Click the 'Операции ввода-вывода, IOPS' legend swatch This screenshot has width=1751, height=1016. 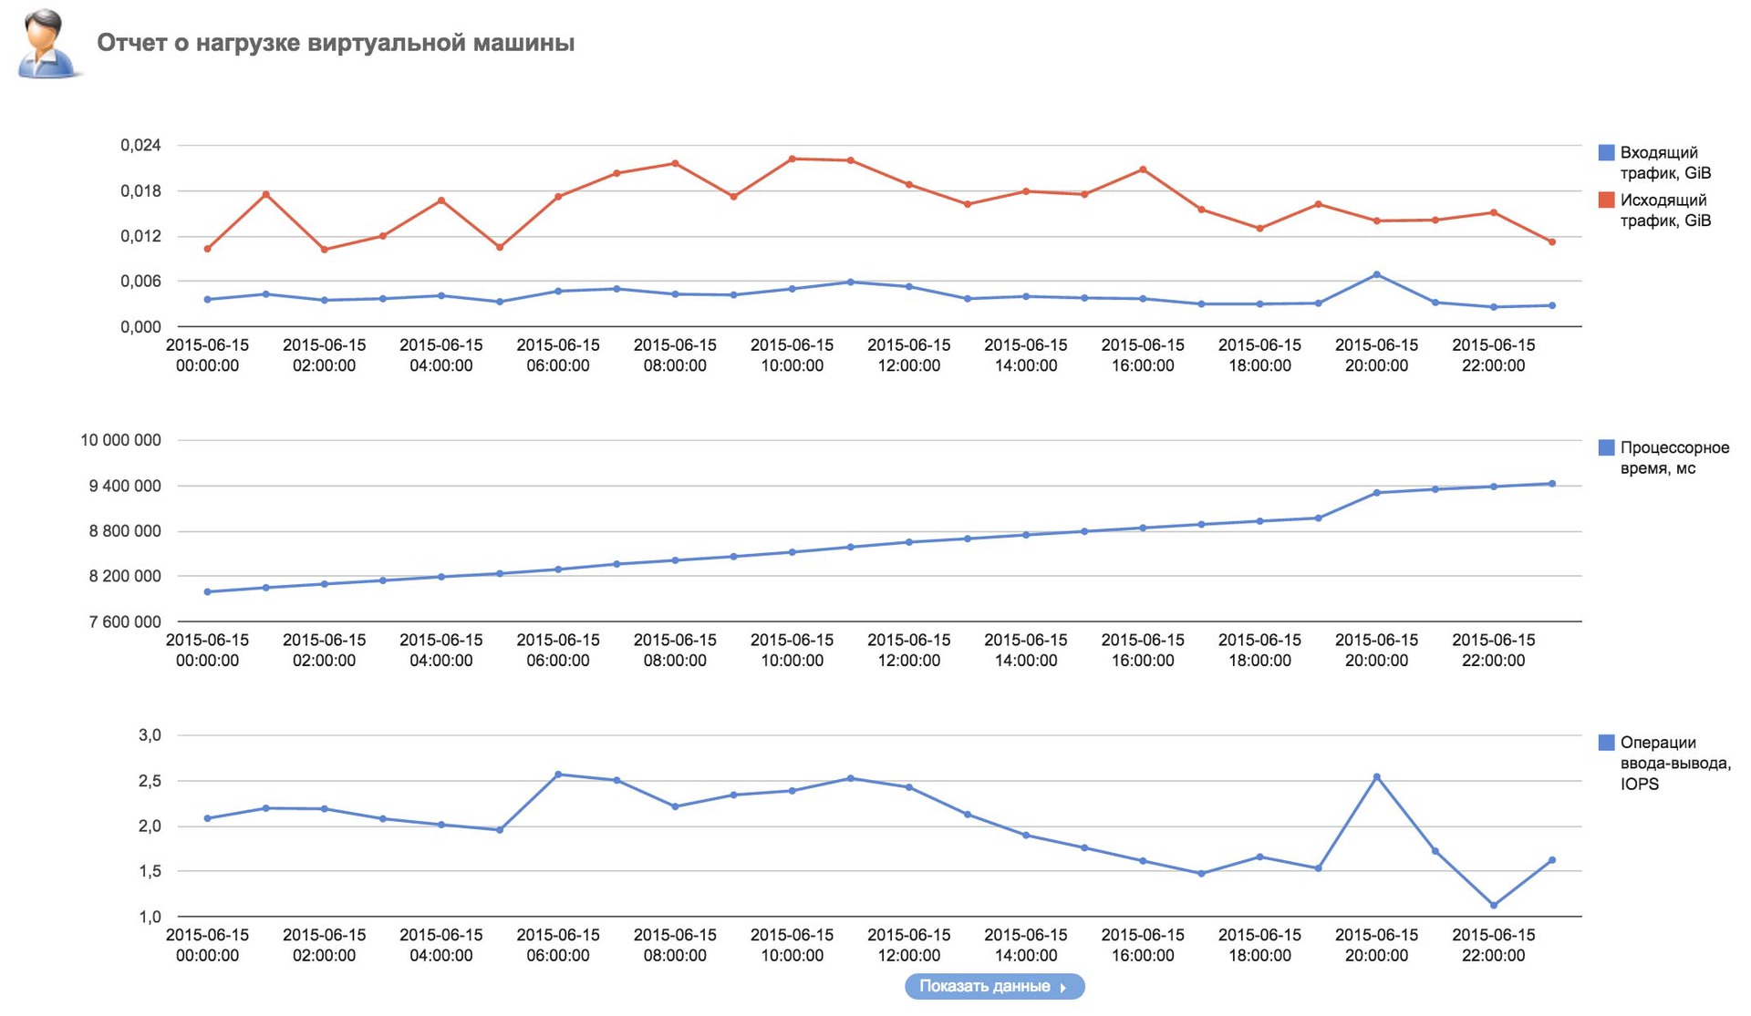(x=1606, y=743)
